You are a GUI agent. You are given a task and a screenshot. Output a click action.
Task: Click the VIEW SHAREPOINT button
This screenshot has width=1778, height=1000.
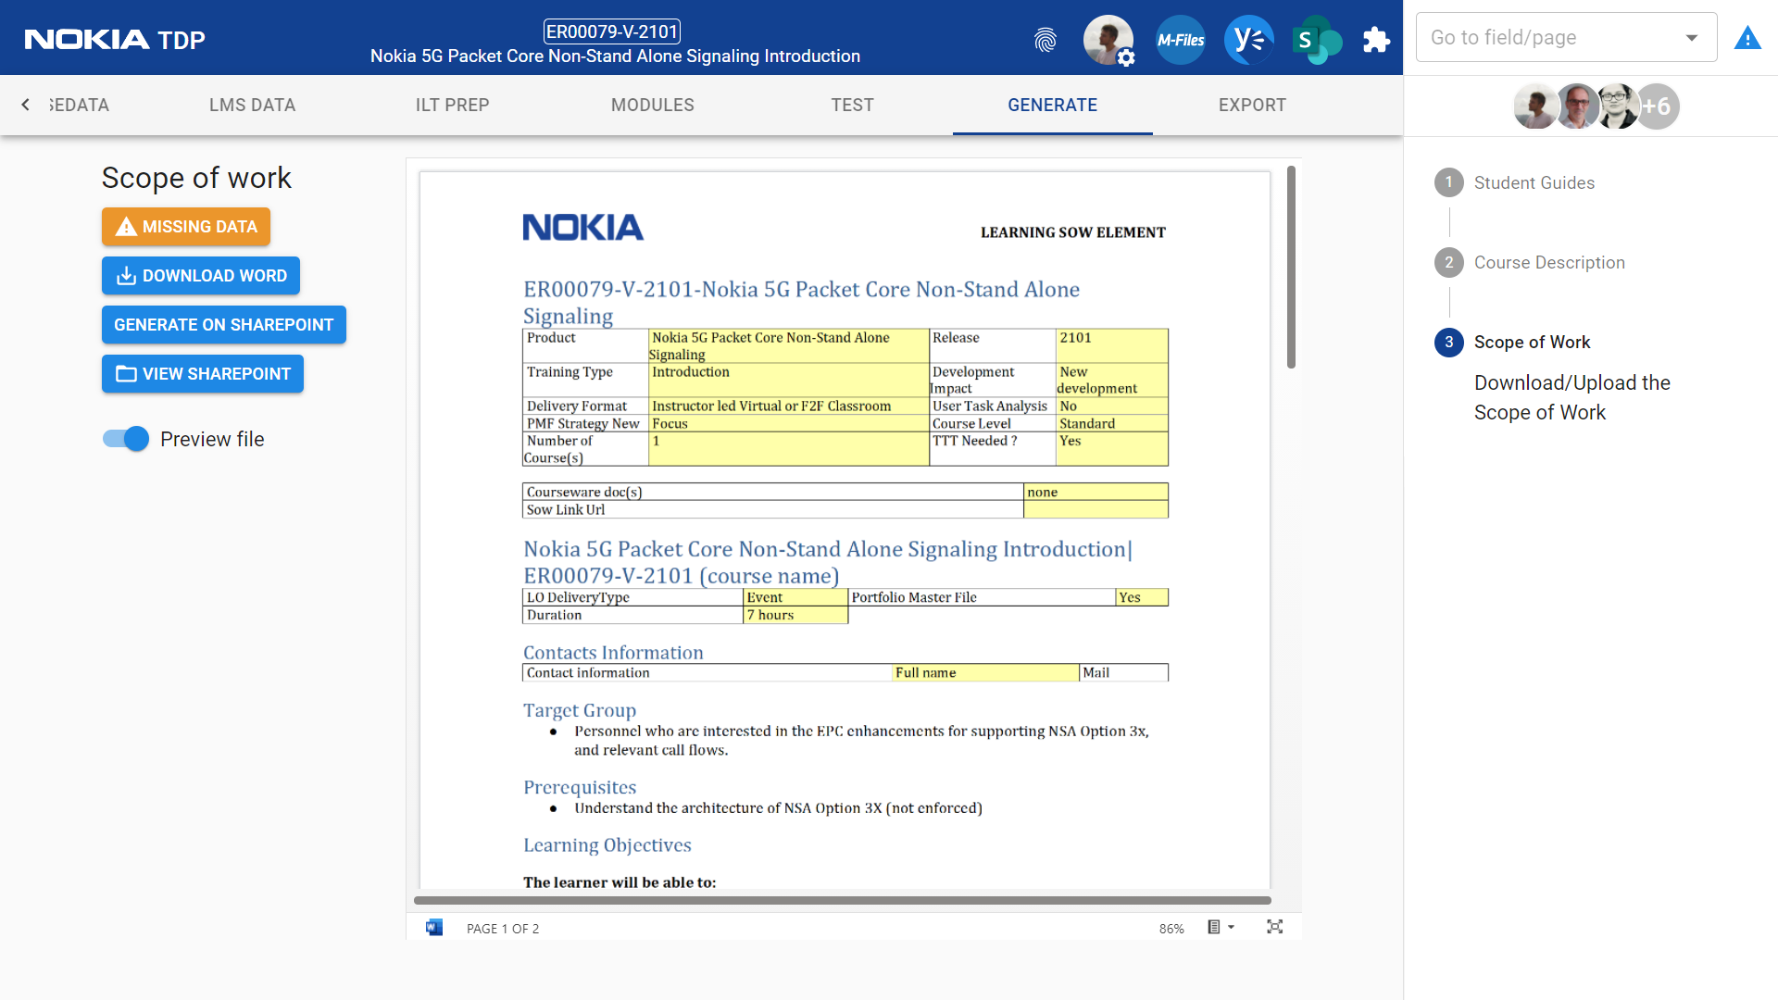203,374
